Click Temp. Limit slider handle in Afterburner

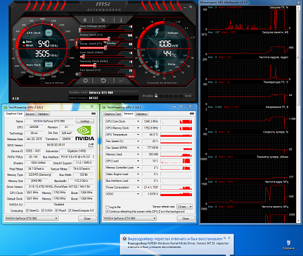(106, 48)
